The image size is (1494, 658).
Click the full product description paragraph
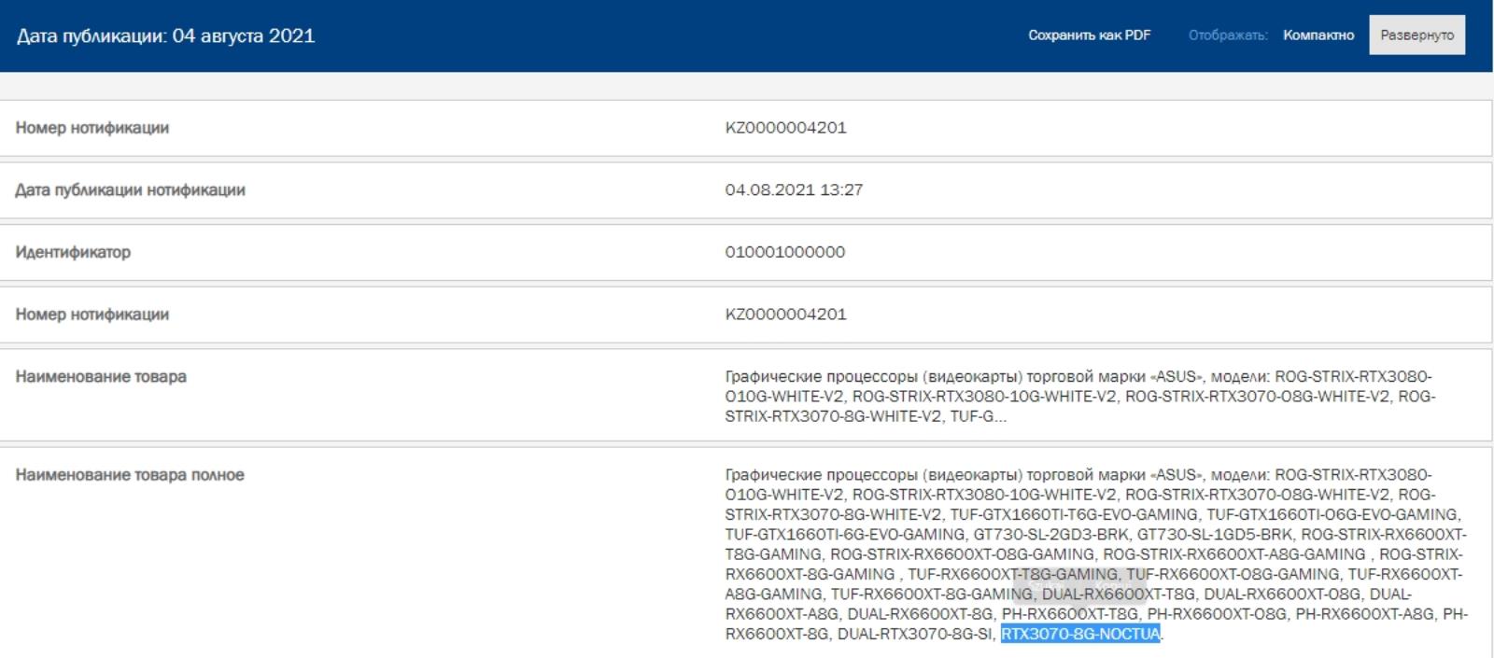click(x=1096, y=554)
